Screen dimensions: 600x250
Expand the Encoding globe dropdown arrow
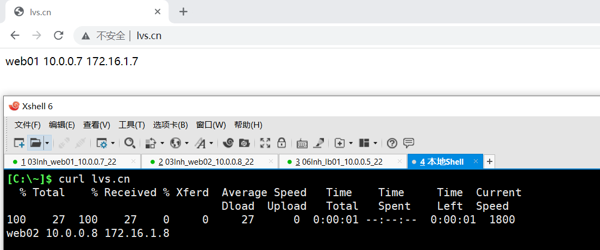[x=187, y=143]
